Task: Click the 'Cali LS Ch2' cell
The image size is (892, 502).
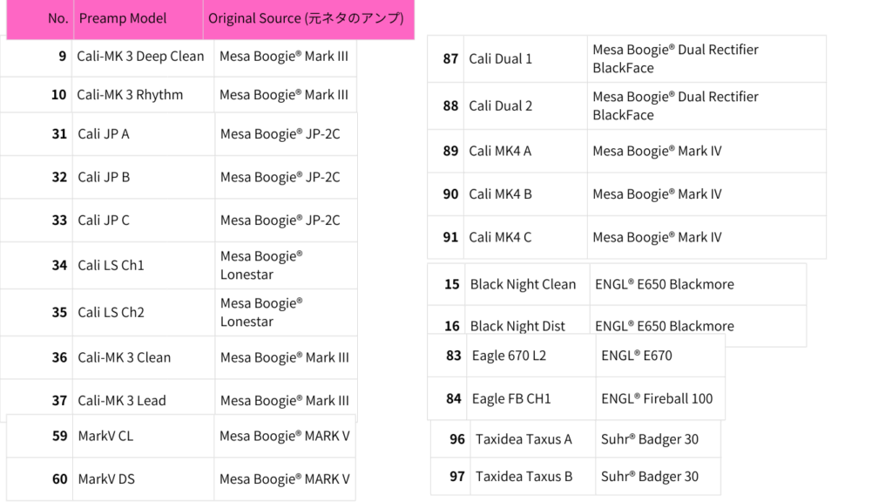Action: [x=111, y=312]
